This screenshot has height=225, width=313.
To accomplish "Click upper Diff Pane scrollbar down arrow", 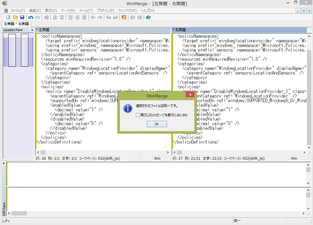I will click(x=308, y=183).
